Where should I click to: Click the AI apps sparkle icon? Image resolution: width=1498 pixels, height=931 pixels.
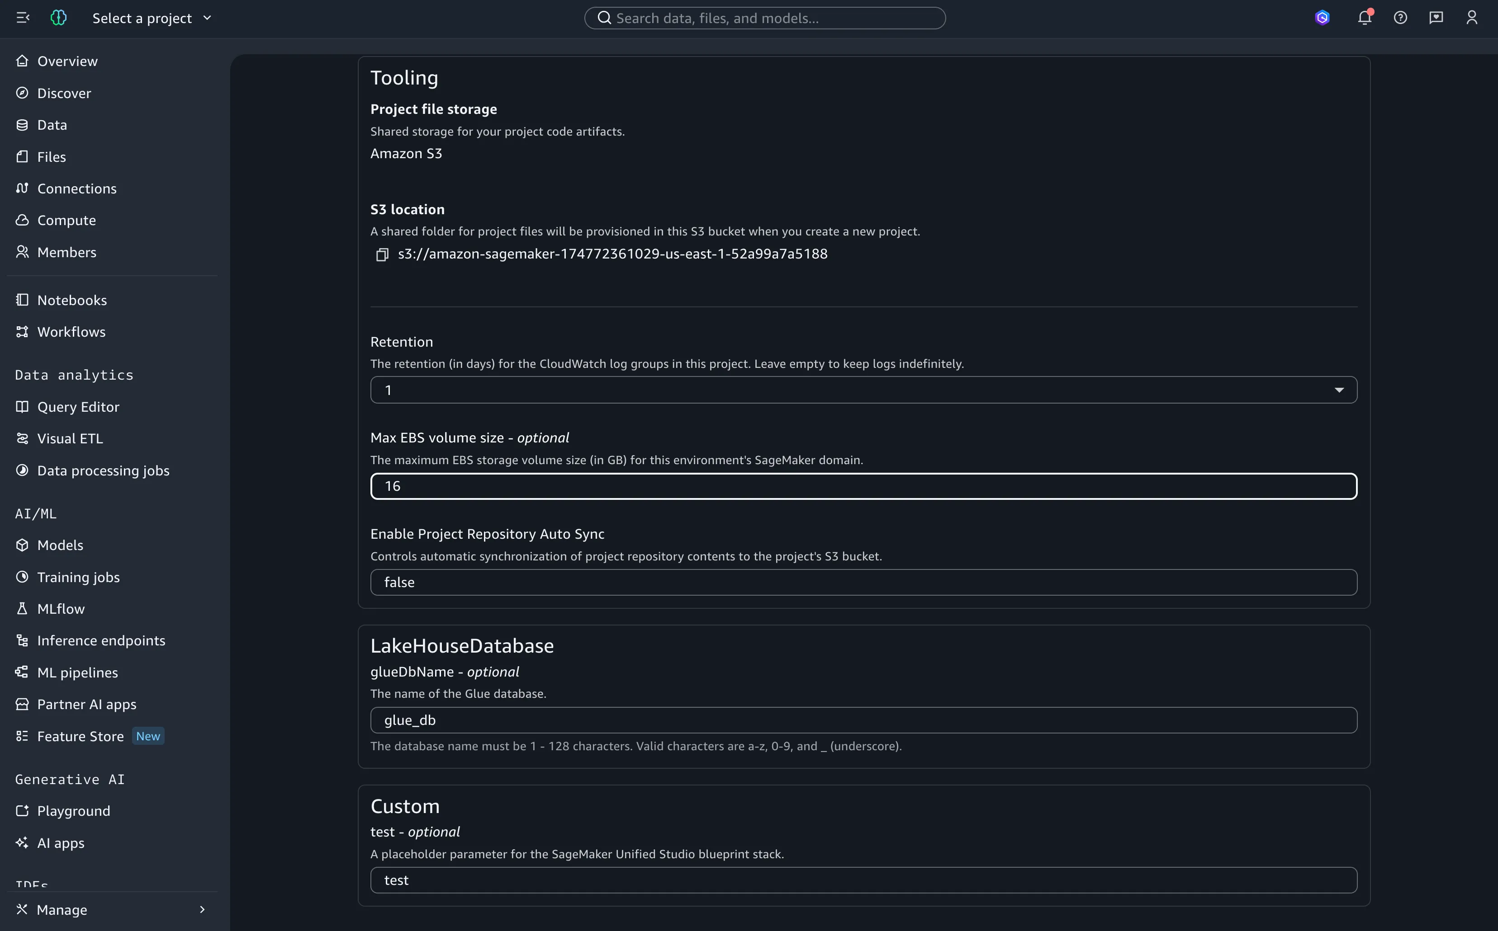(x=22, y=843)
